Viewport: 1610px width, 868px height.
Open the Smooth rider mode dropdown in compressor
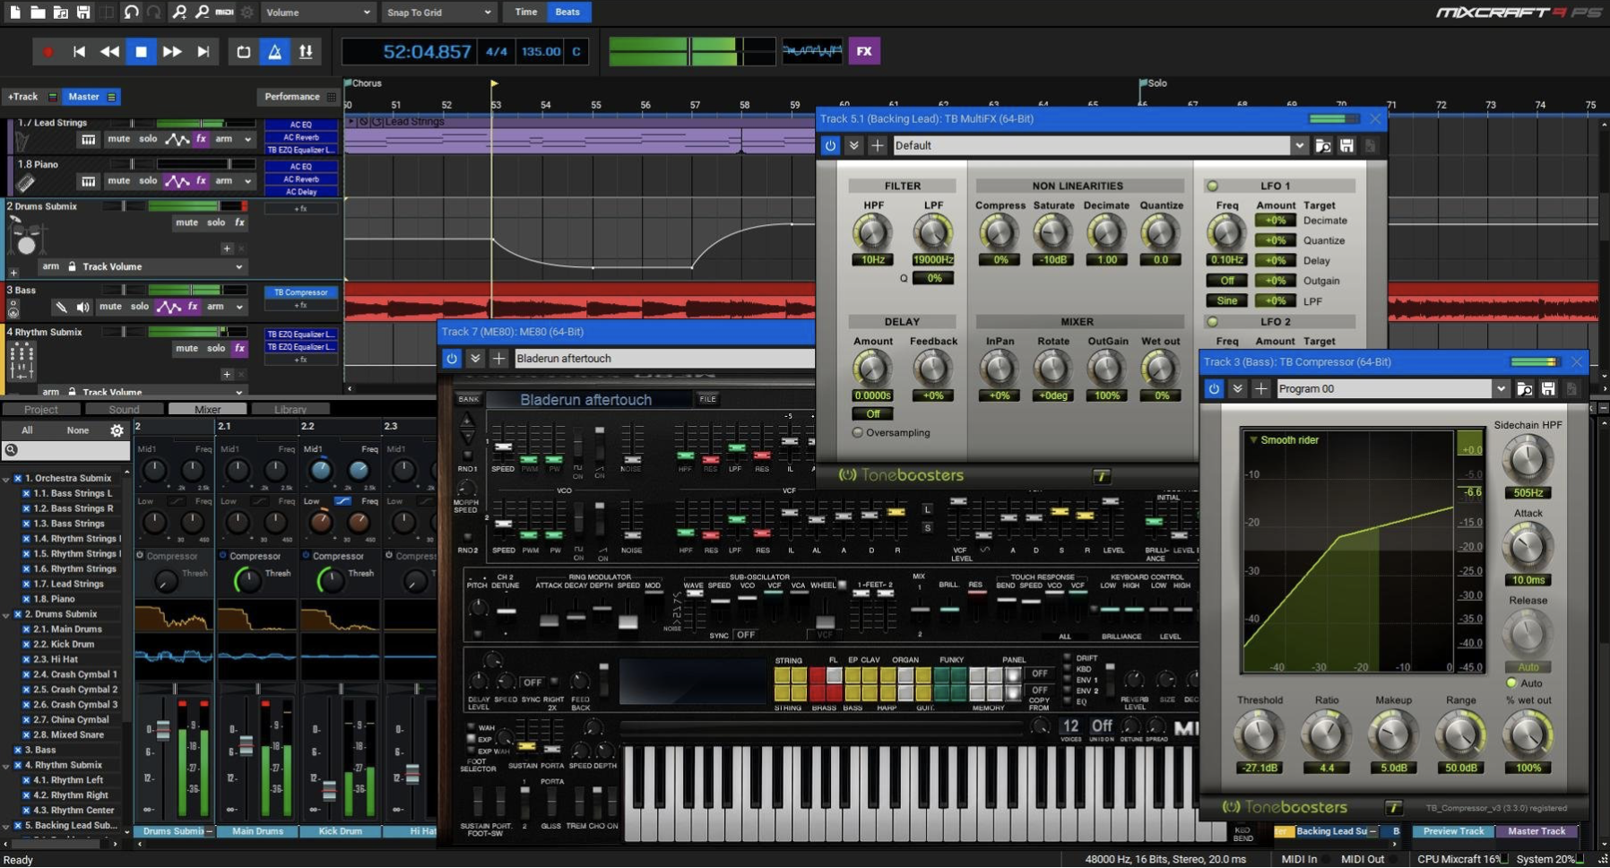point(1284,440)
